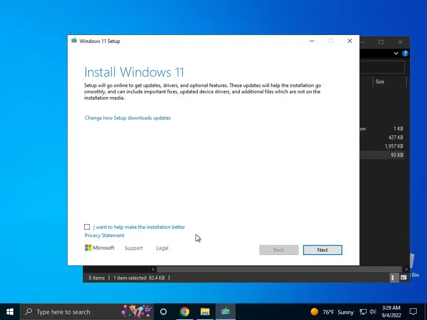This screenshot has width=427, height=320.
Task: Maximize the File Explorer window
Action: point(381,42)
